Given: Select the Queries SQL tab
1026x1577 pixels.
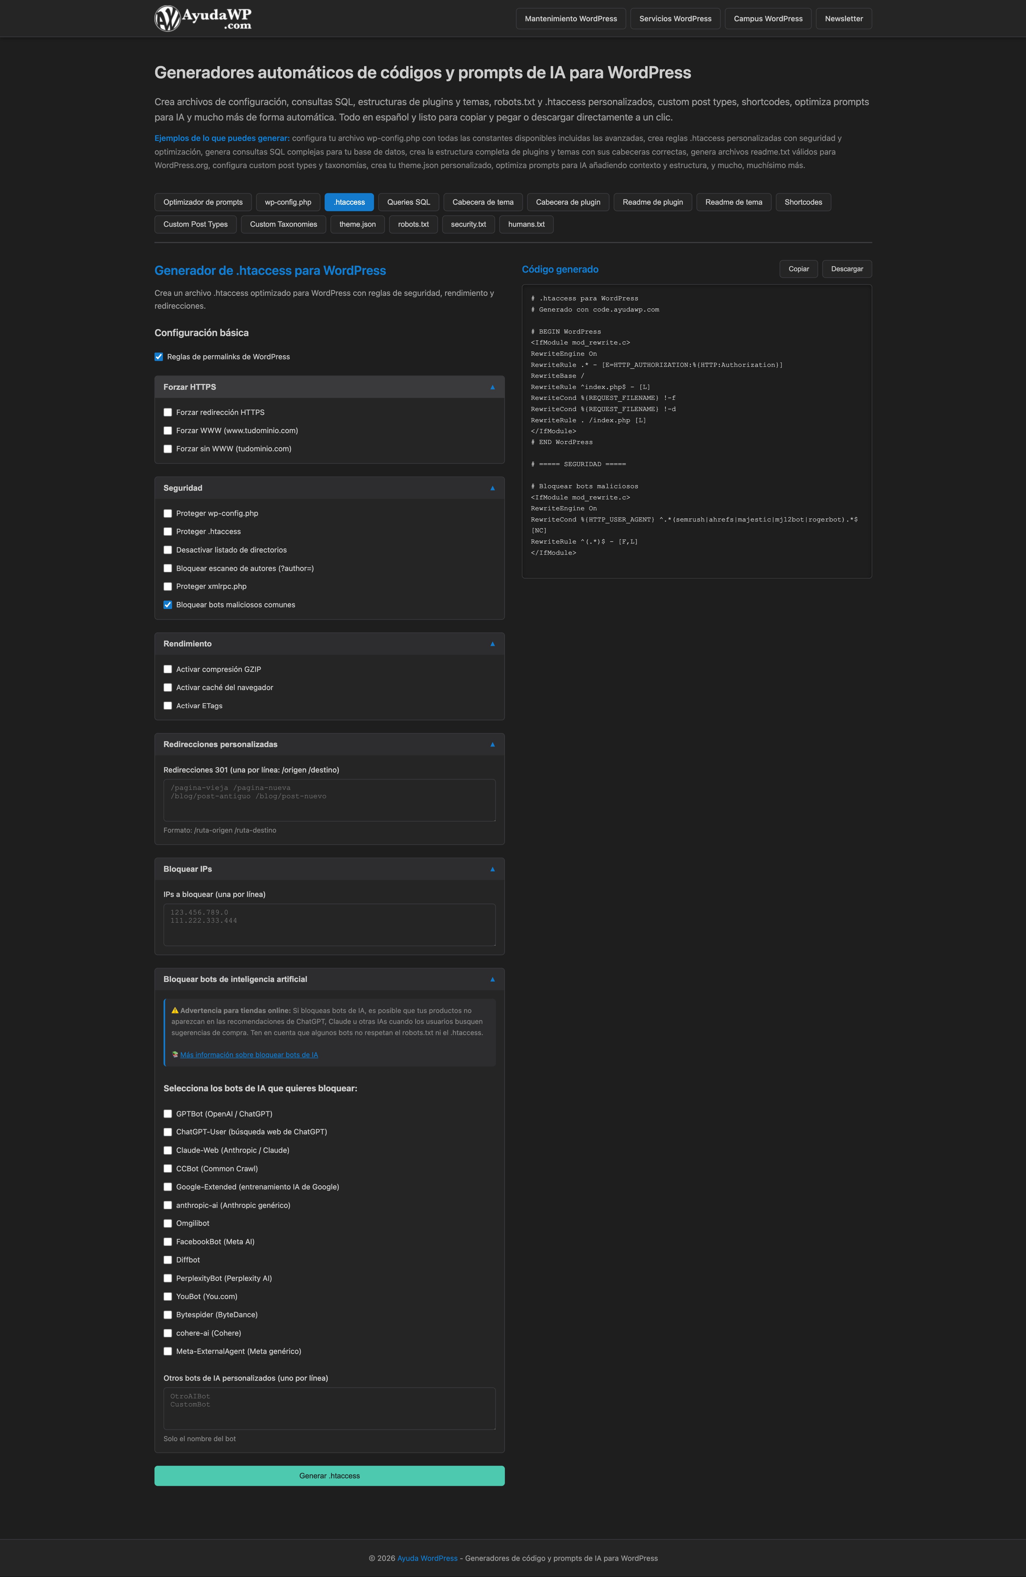Looking at the screenshot, I should (408, 202).
